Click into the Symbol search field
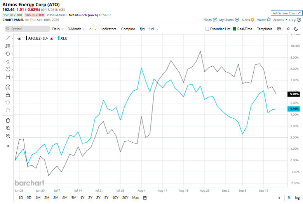 [x=27, y=29]
